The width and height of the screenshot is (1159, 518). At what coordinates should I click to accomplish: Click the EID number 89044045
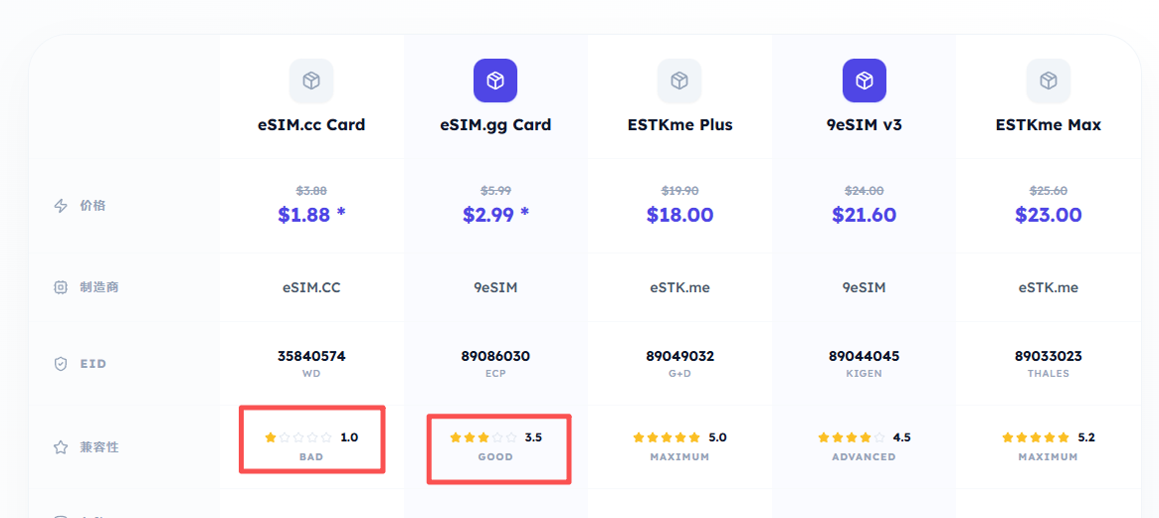click(x=865, y=356)
